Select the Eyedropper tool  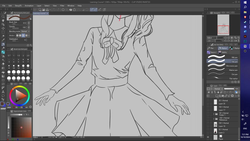(3, 40)
